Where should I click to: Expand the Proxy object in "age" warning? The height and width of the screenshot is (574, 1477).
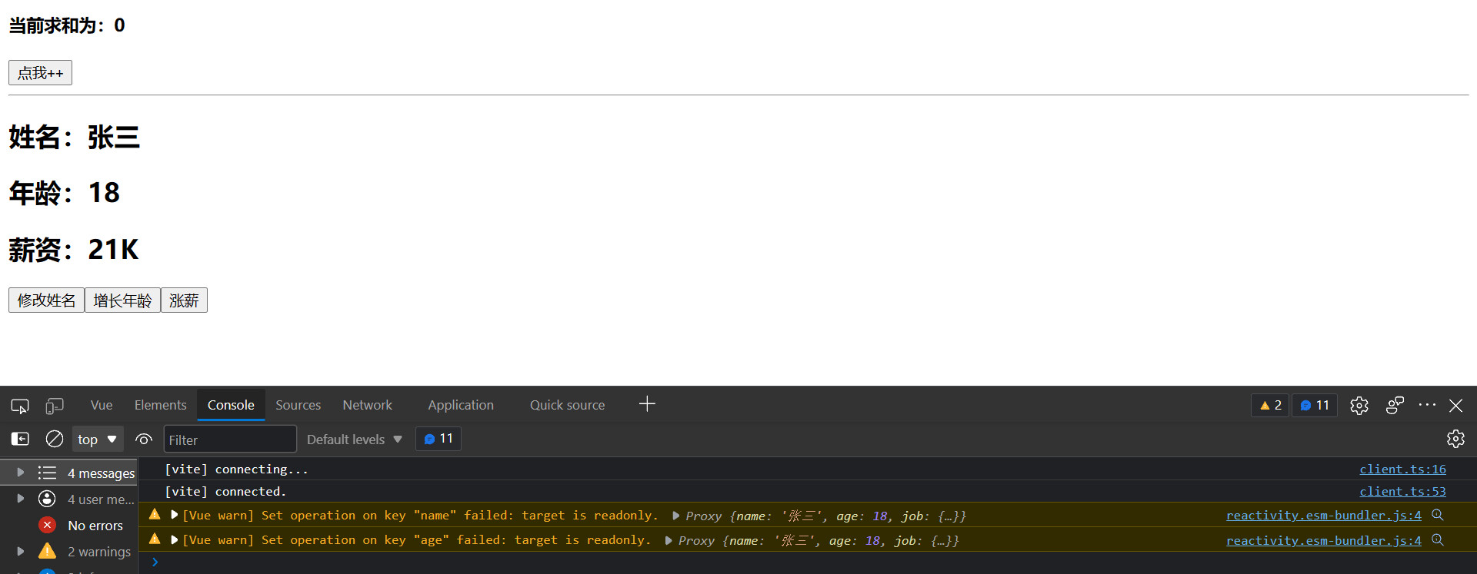point(668,540)
